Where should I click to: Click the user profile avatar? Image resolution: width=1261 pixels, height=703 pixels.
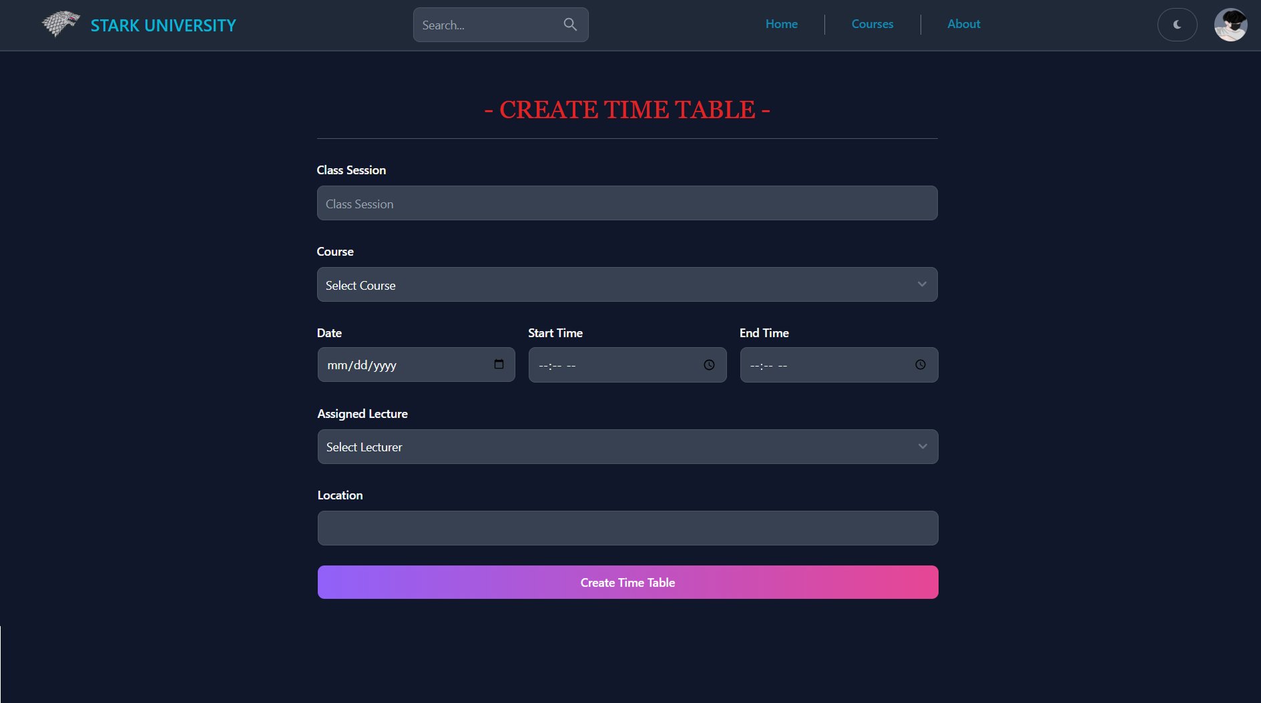tap(1230, 25)
